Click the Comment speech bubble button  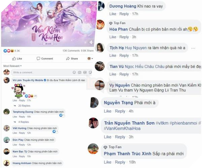click(x=45, y=58)
